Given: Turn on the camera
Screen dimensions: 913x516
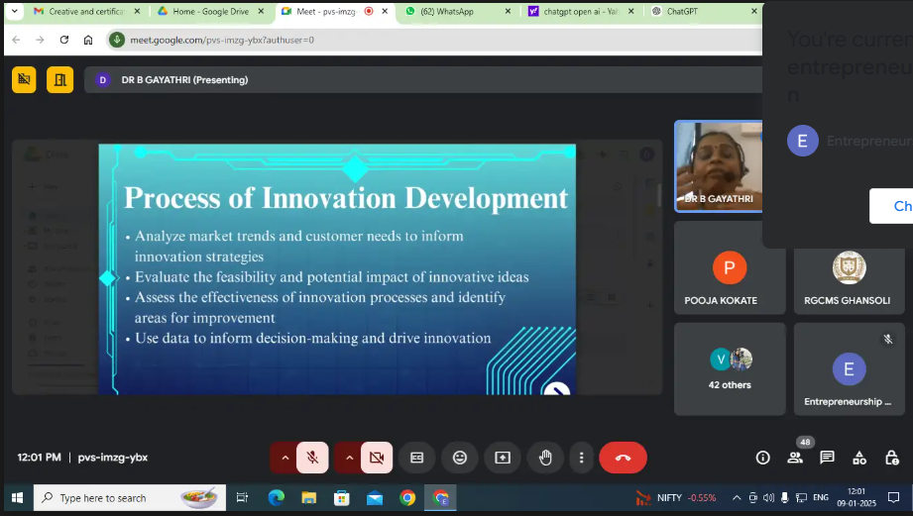Looking at the screenshot, I should (377, 458).
